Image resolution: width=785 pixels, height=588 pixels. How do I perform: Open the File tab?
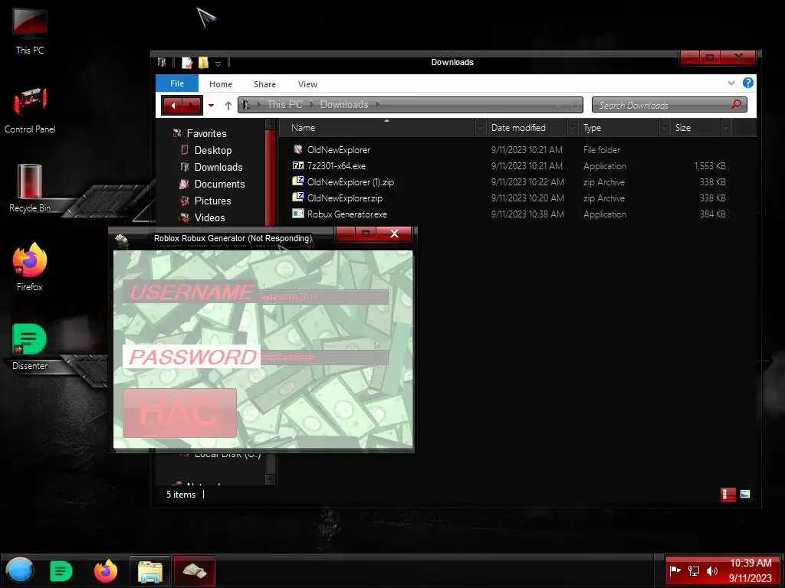177,83
